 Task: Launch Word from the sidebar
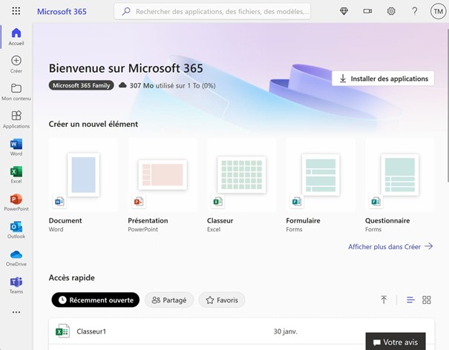16,148
